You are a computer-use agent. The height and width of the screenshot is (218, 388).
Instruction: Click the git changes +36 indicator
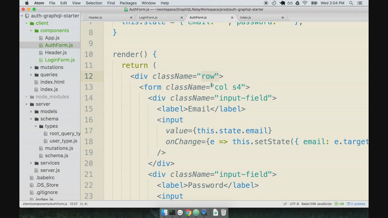pos(339,204)
